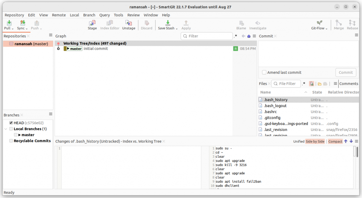Click the Discard toolbar icon
This screenshot has width=362, height=198.
(x=147, y=23)
